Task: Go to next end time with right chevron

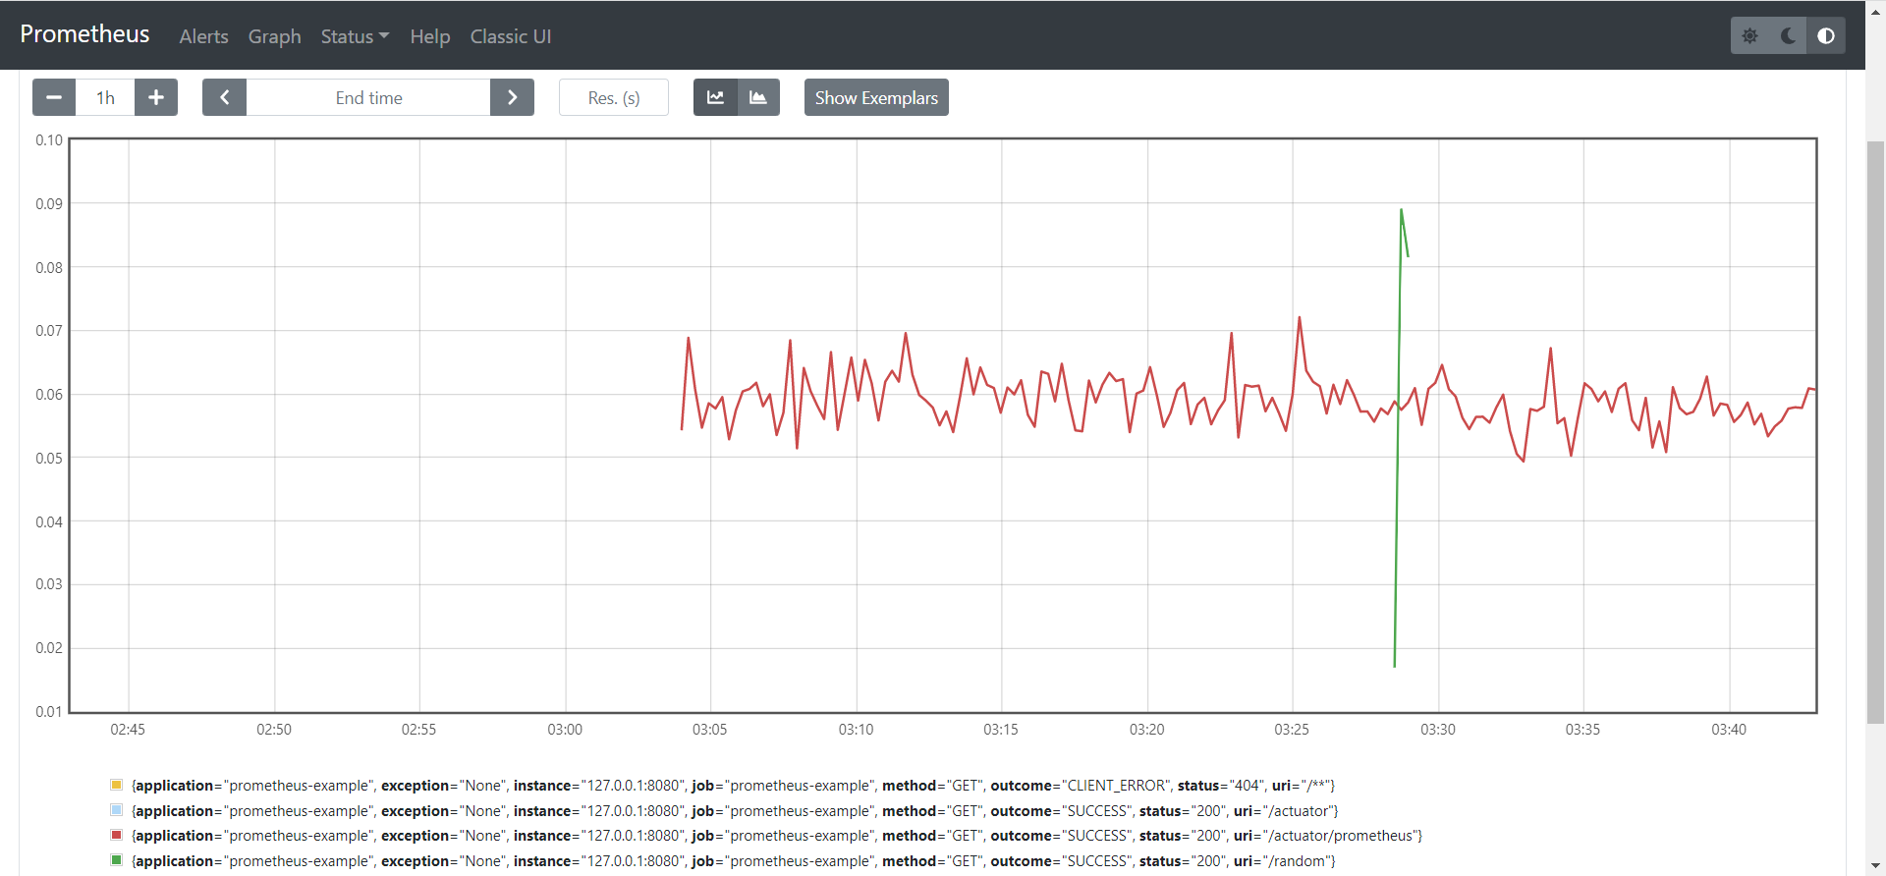Action: (x=512, y=97)
